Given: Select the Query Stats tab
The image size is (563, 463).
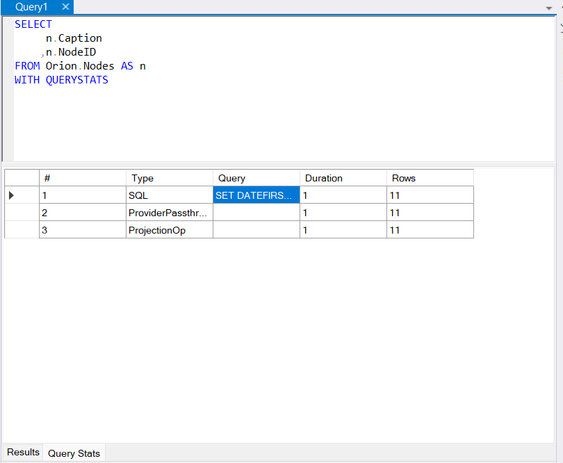Looking at the screenshot, I should pyautogui.click(x=74, y=453).
